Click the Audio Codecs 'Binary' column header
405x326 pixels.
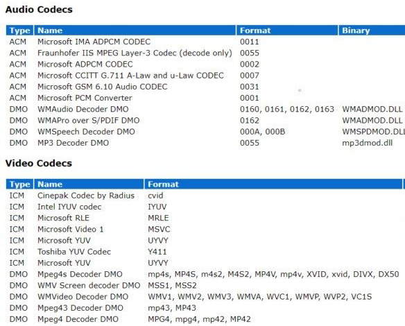click(372, 31)
